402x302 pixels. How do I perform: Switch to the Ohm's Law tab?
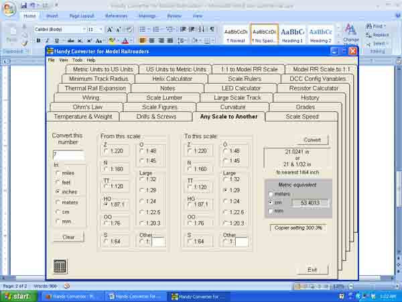pos(87,107)
